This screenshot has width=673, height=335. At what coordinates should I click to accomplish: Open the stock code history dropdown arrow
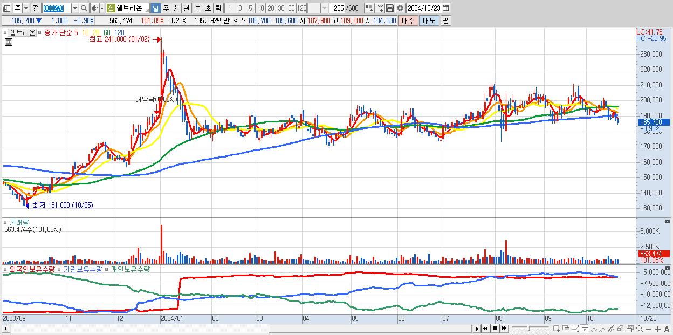pyautogui.click(x=75, y=8)
